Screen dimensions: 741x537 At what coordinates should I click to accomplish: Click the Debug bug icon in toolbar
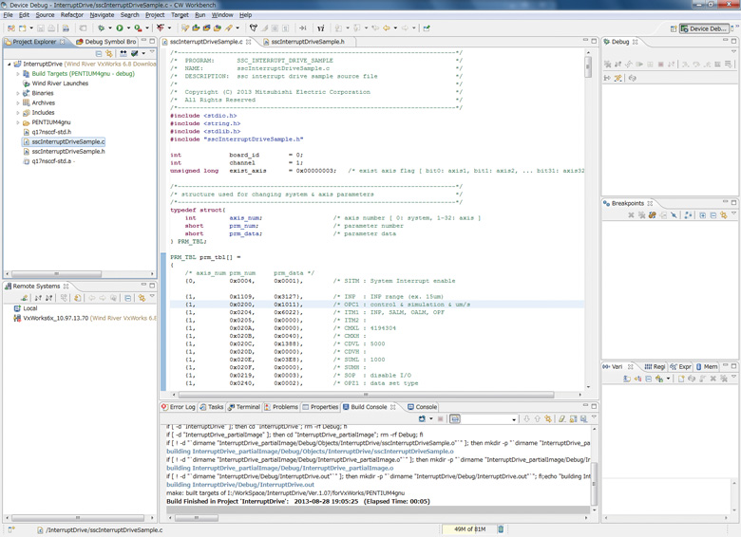[101, 28]
